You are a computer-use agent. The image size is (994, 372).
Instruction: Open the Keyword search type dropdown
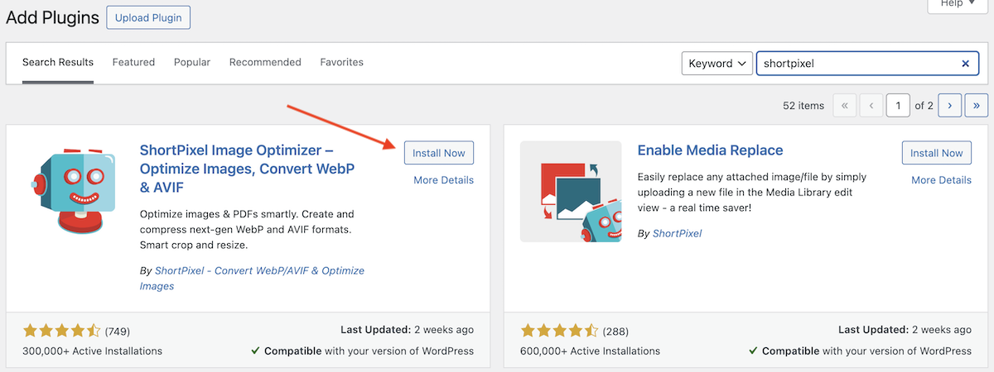pyautogui.click(x=717, y=64)
